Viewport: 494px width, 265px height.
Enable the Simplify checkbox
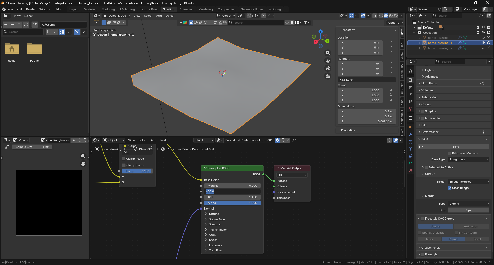(423, 111)
